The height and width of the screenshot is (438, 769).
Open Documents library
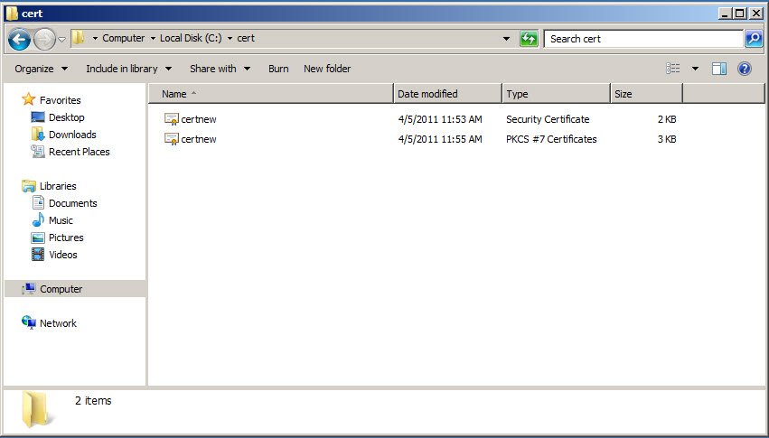[73, 203]
